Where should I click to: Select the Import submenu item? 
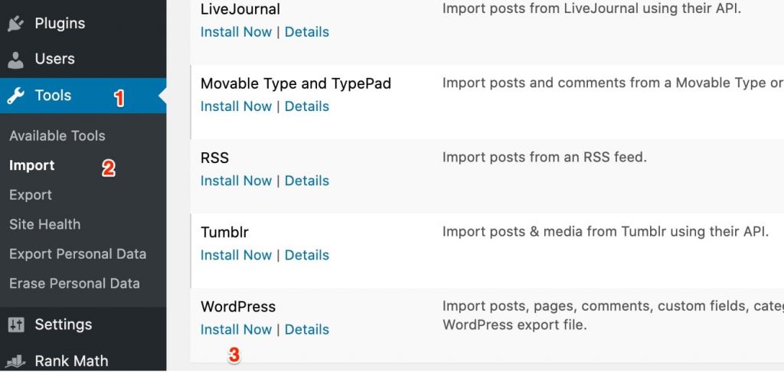click(x=32, y=165)
